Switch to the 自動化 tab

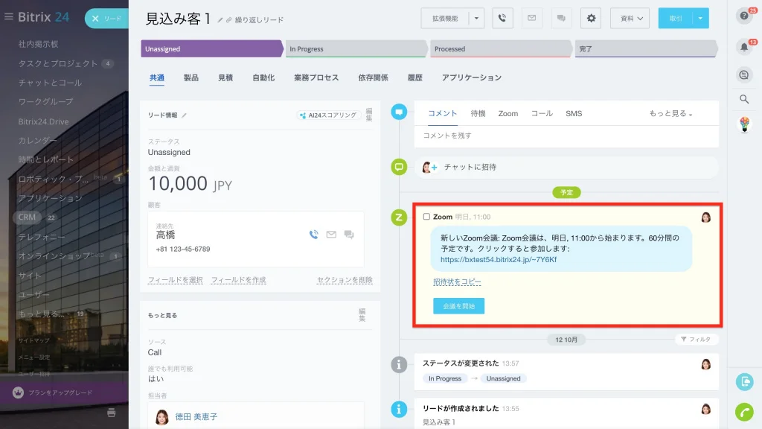(263, 77)
